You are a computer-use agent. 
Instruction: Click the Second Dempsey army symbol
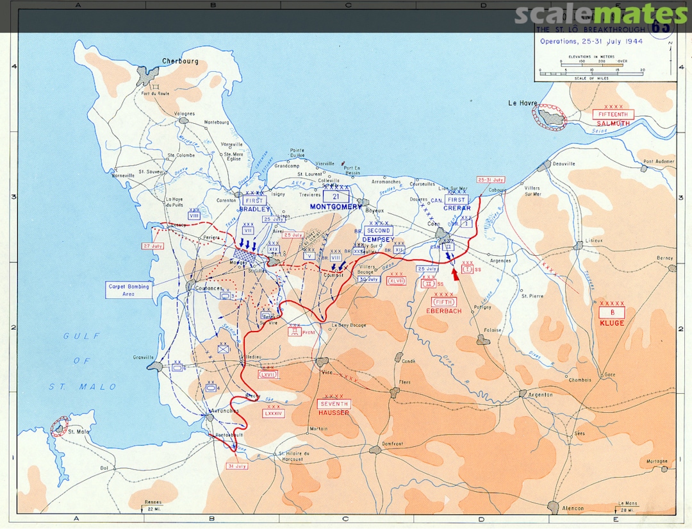point(379,231)
